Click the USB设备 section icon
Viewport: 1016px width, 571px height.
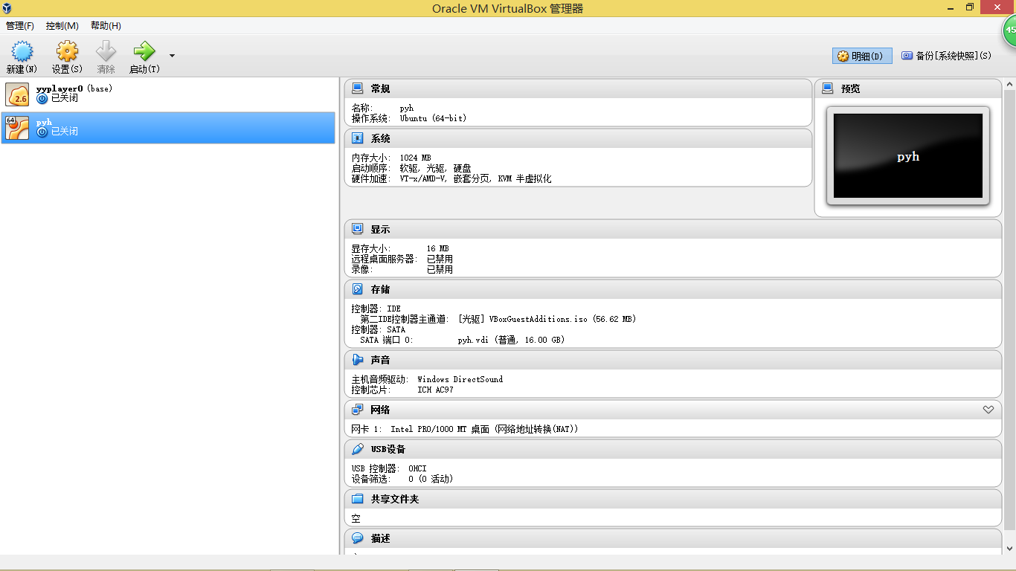point(358,449)
